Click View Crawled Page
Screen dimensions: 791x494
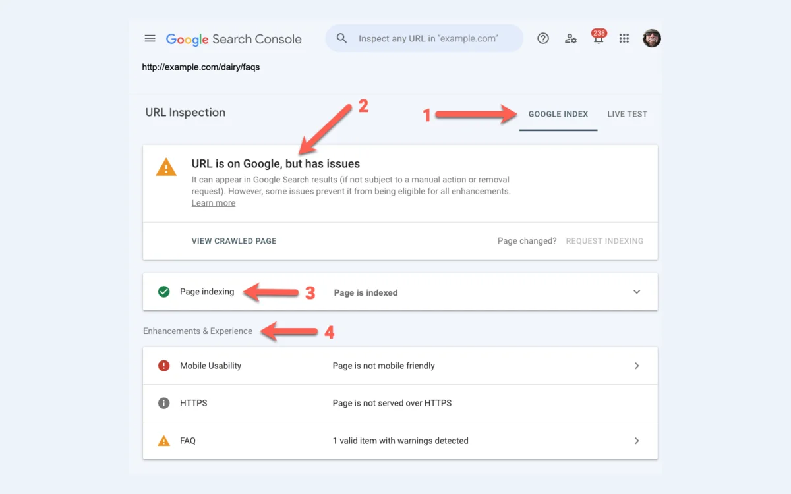pyautogui.click(x=234, y=241)
